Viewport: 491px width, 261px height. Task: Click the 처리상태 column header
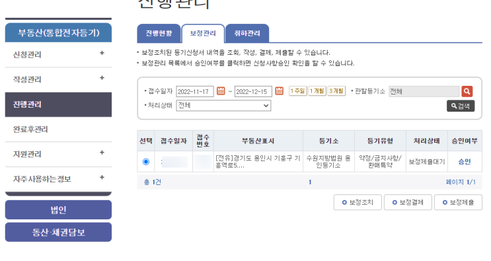427,141
